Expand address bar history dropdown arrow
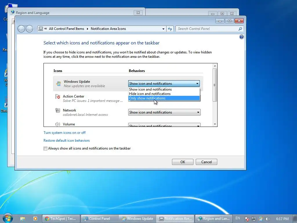The height and width of the screenshot is (223, 297). 163,29
